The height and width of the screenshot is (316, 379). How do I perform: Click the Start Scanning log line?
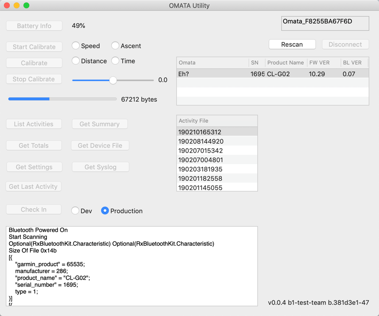(28, 237)
